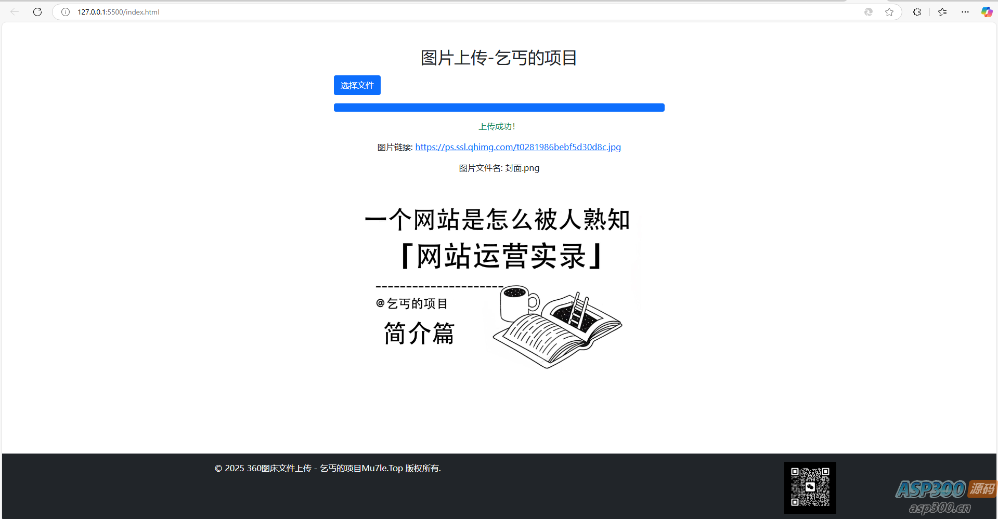Click the footer copyright text
The image size is (998, 519).
327,468
